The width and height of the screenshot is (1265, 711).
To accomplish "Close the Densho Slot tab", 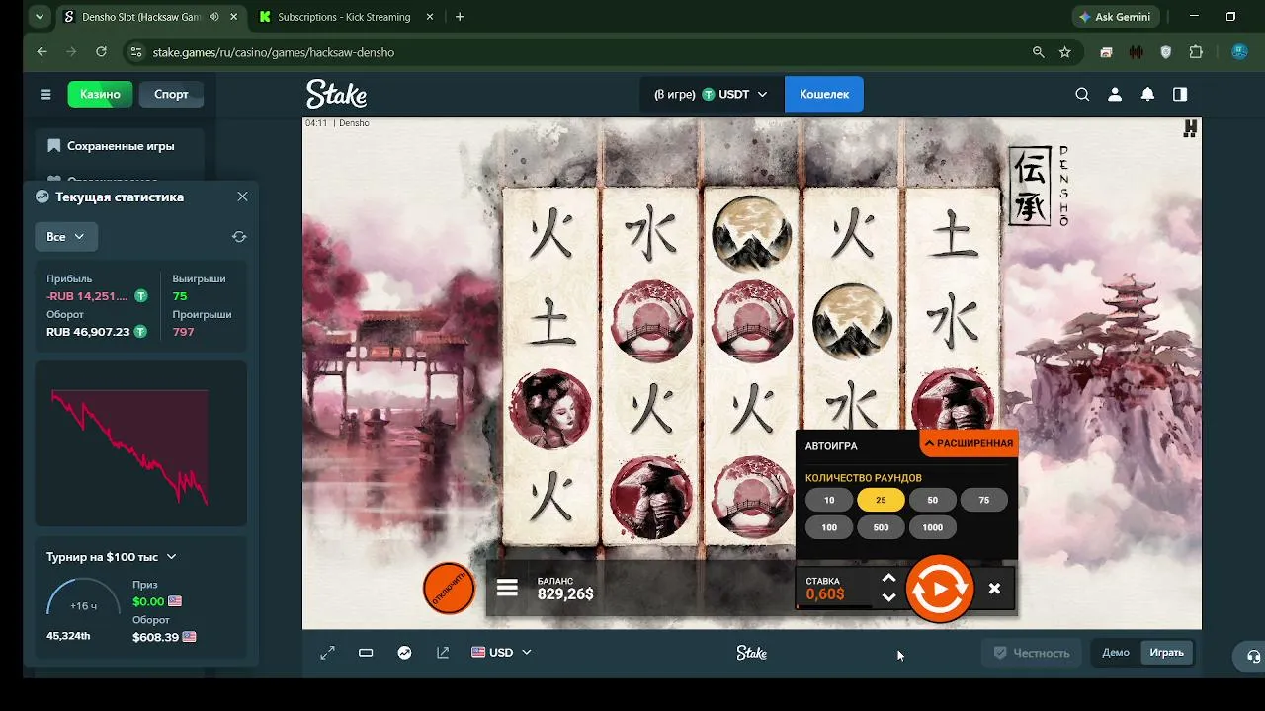I will coord(233,17).
